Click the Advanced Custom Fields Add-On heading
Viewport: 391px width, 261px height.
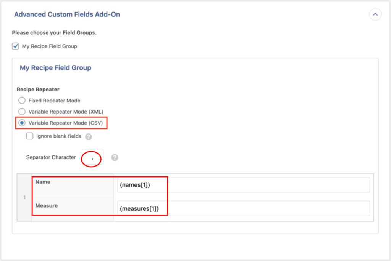pyautogui.click(x=67, y=14)
